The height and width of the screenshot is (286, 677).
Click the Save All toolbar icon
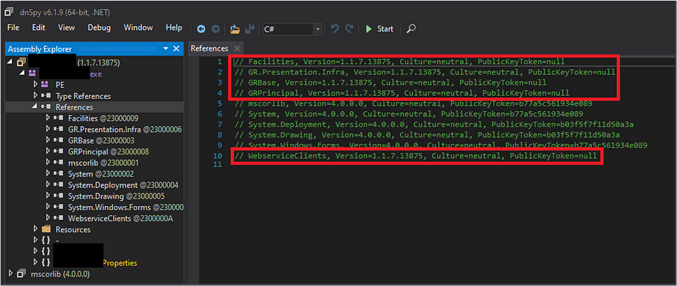pyautogui.click(x=250, y=29)
